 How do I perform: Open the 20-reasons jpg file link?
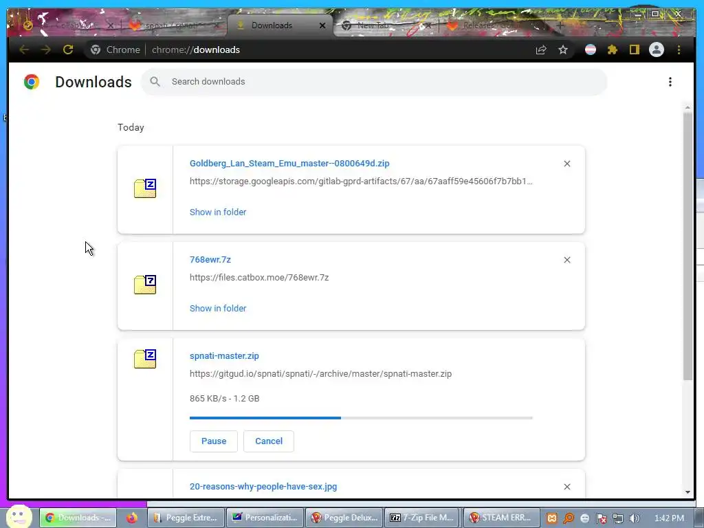click(263, 487)
